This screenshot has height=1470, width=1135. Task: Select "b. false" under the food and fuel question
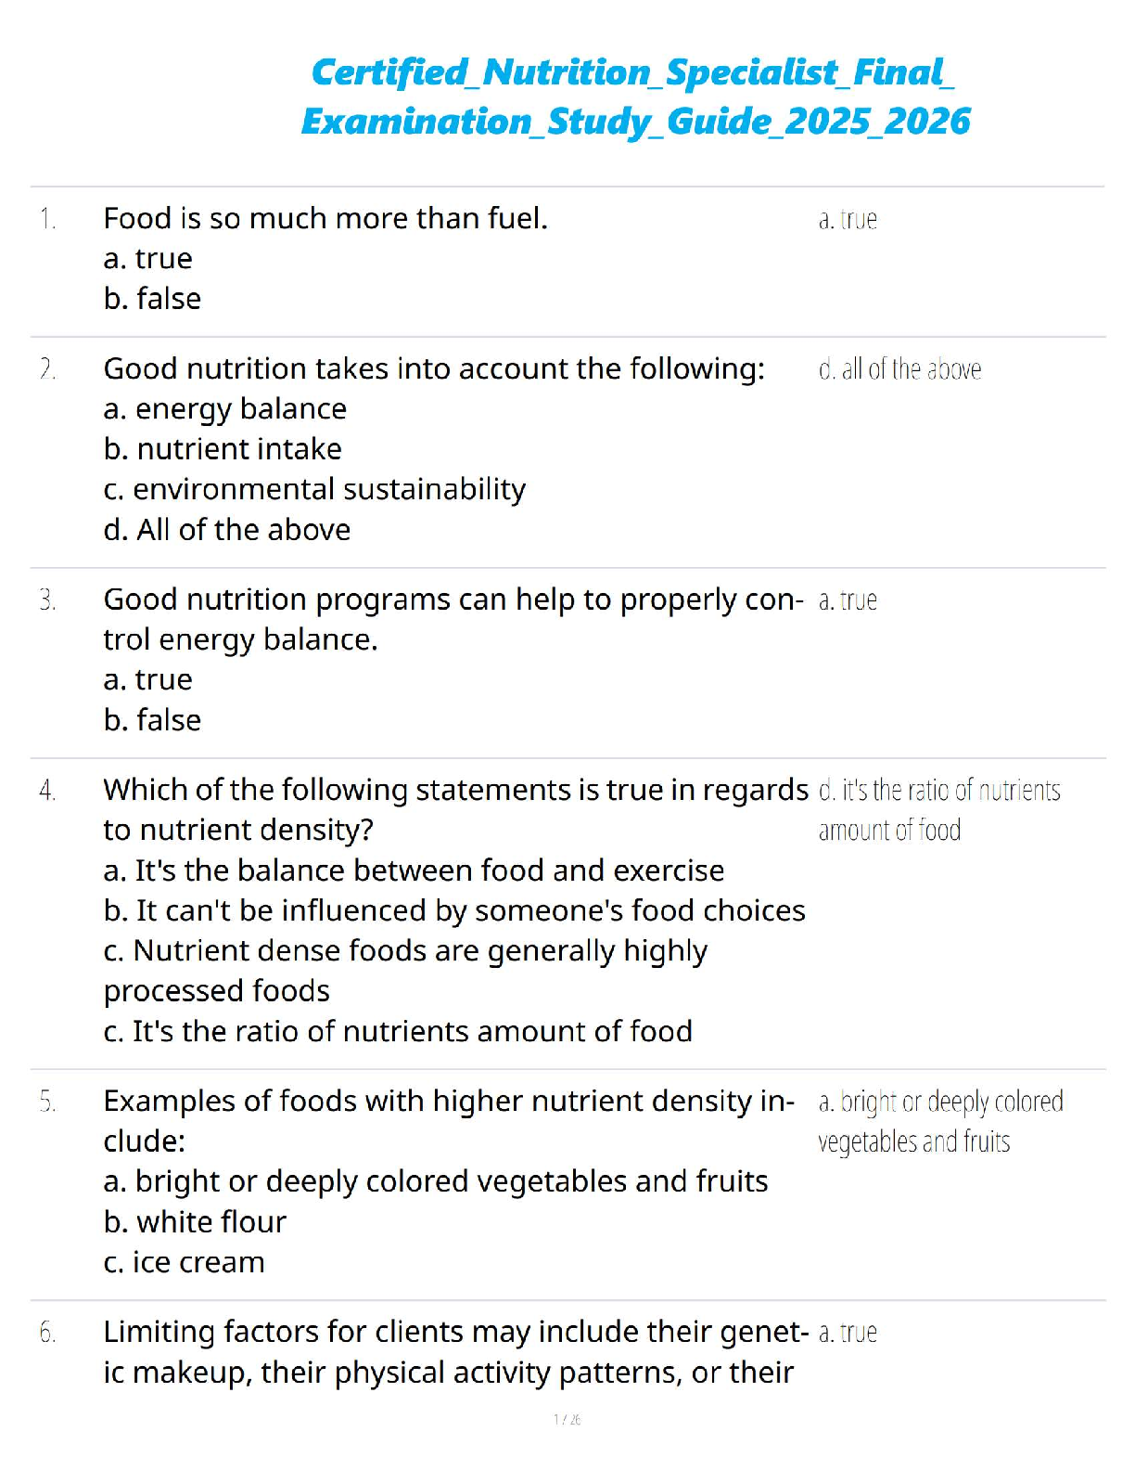coord(152,299)
